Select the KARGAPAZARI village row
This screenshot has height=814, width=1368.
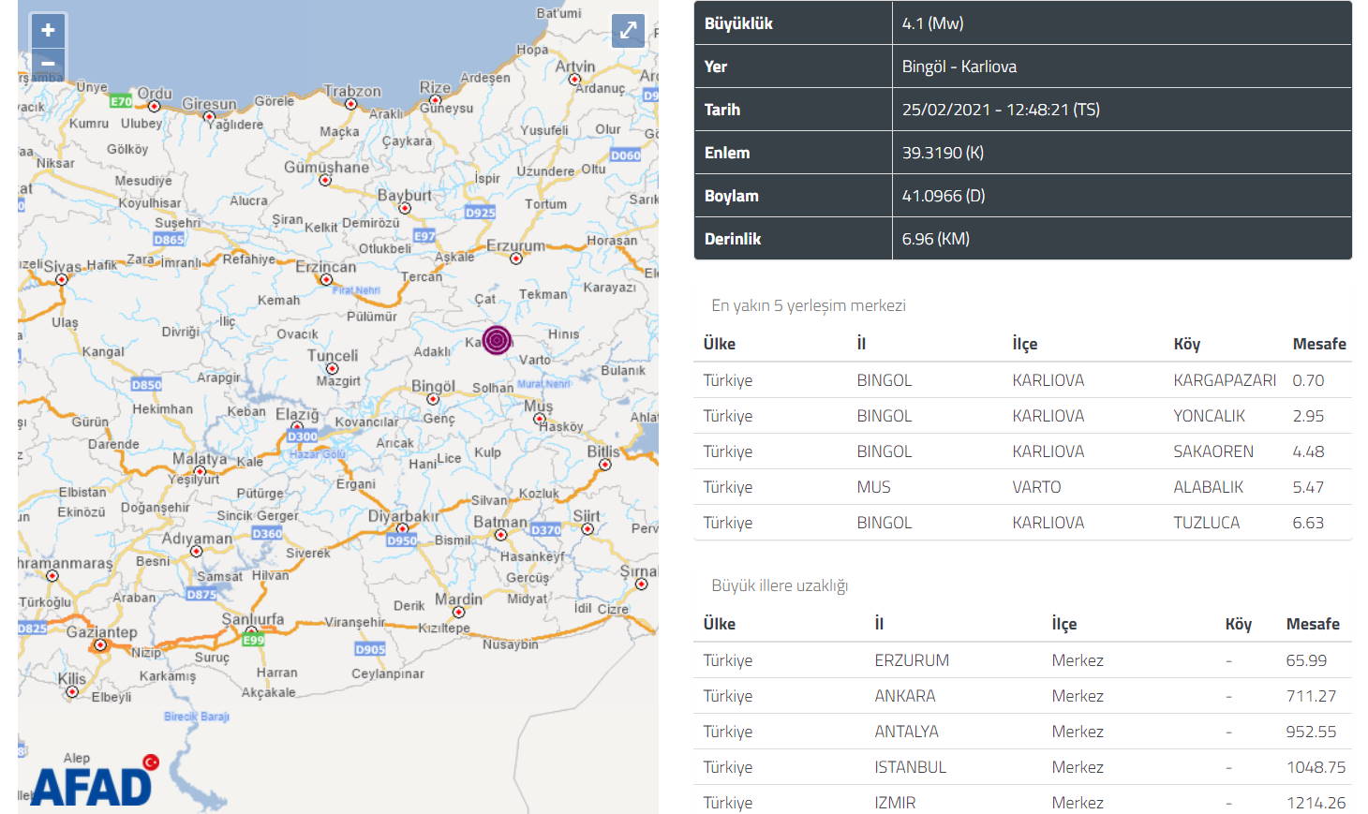pos(1022,380)
